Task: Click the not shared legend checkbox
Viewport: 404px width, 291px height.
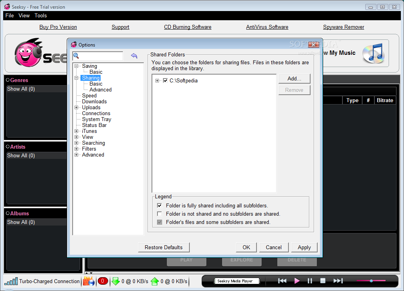Action: click(x=159, y=214)
